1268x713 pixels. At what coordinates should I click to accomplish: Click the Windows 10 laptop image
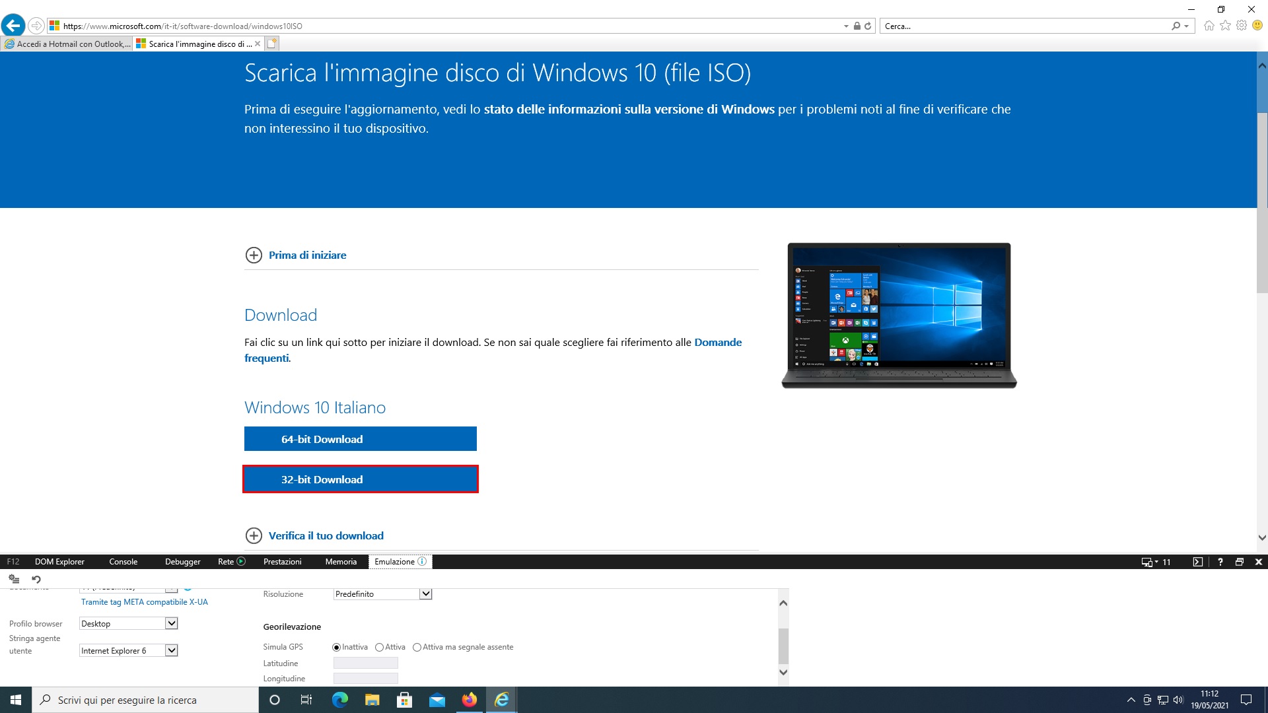tap(899, 316)
